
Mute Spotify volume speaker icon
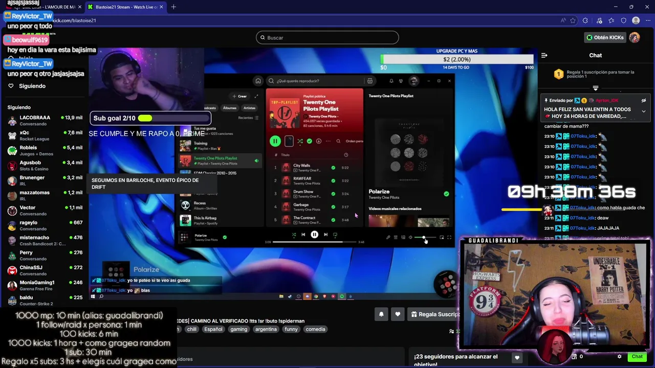pos(410,237)
